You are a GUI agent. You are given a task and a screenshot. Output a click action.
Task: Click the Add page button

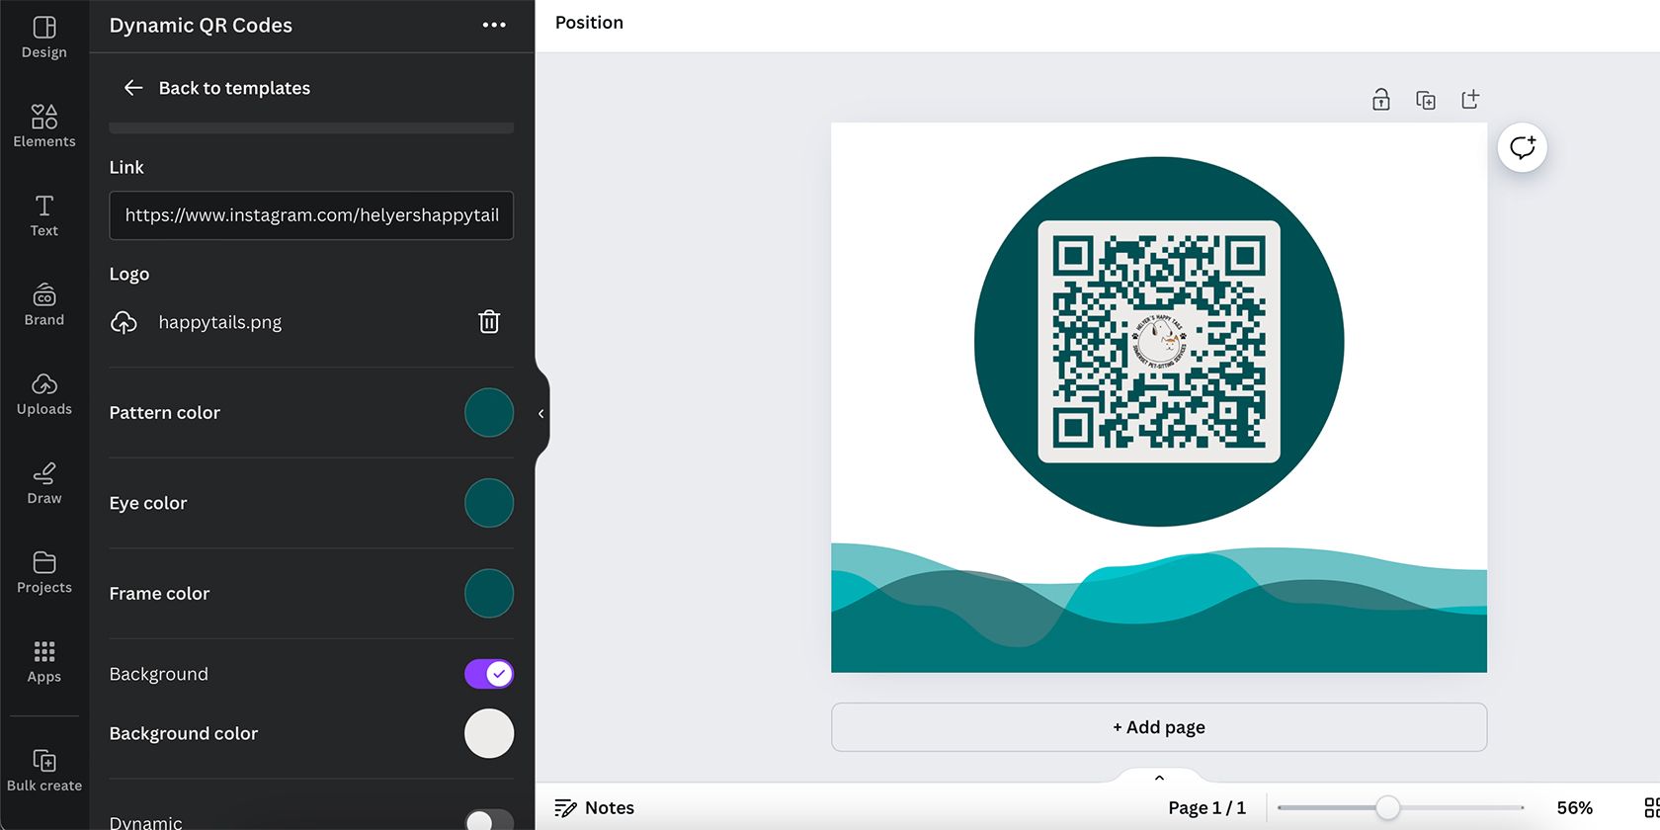tap(1159, 727)
